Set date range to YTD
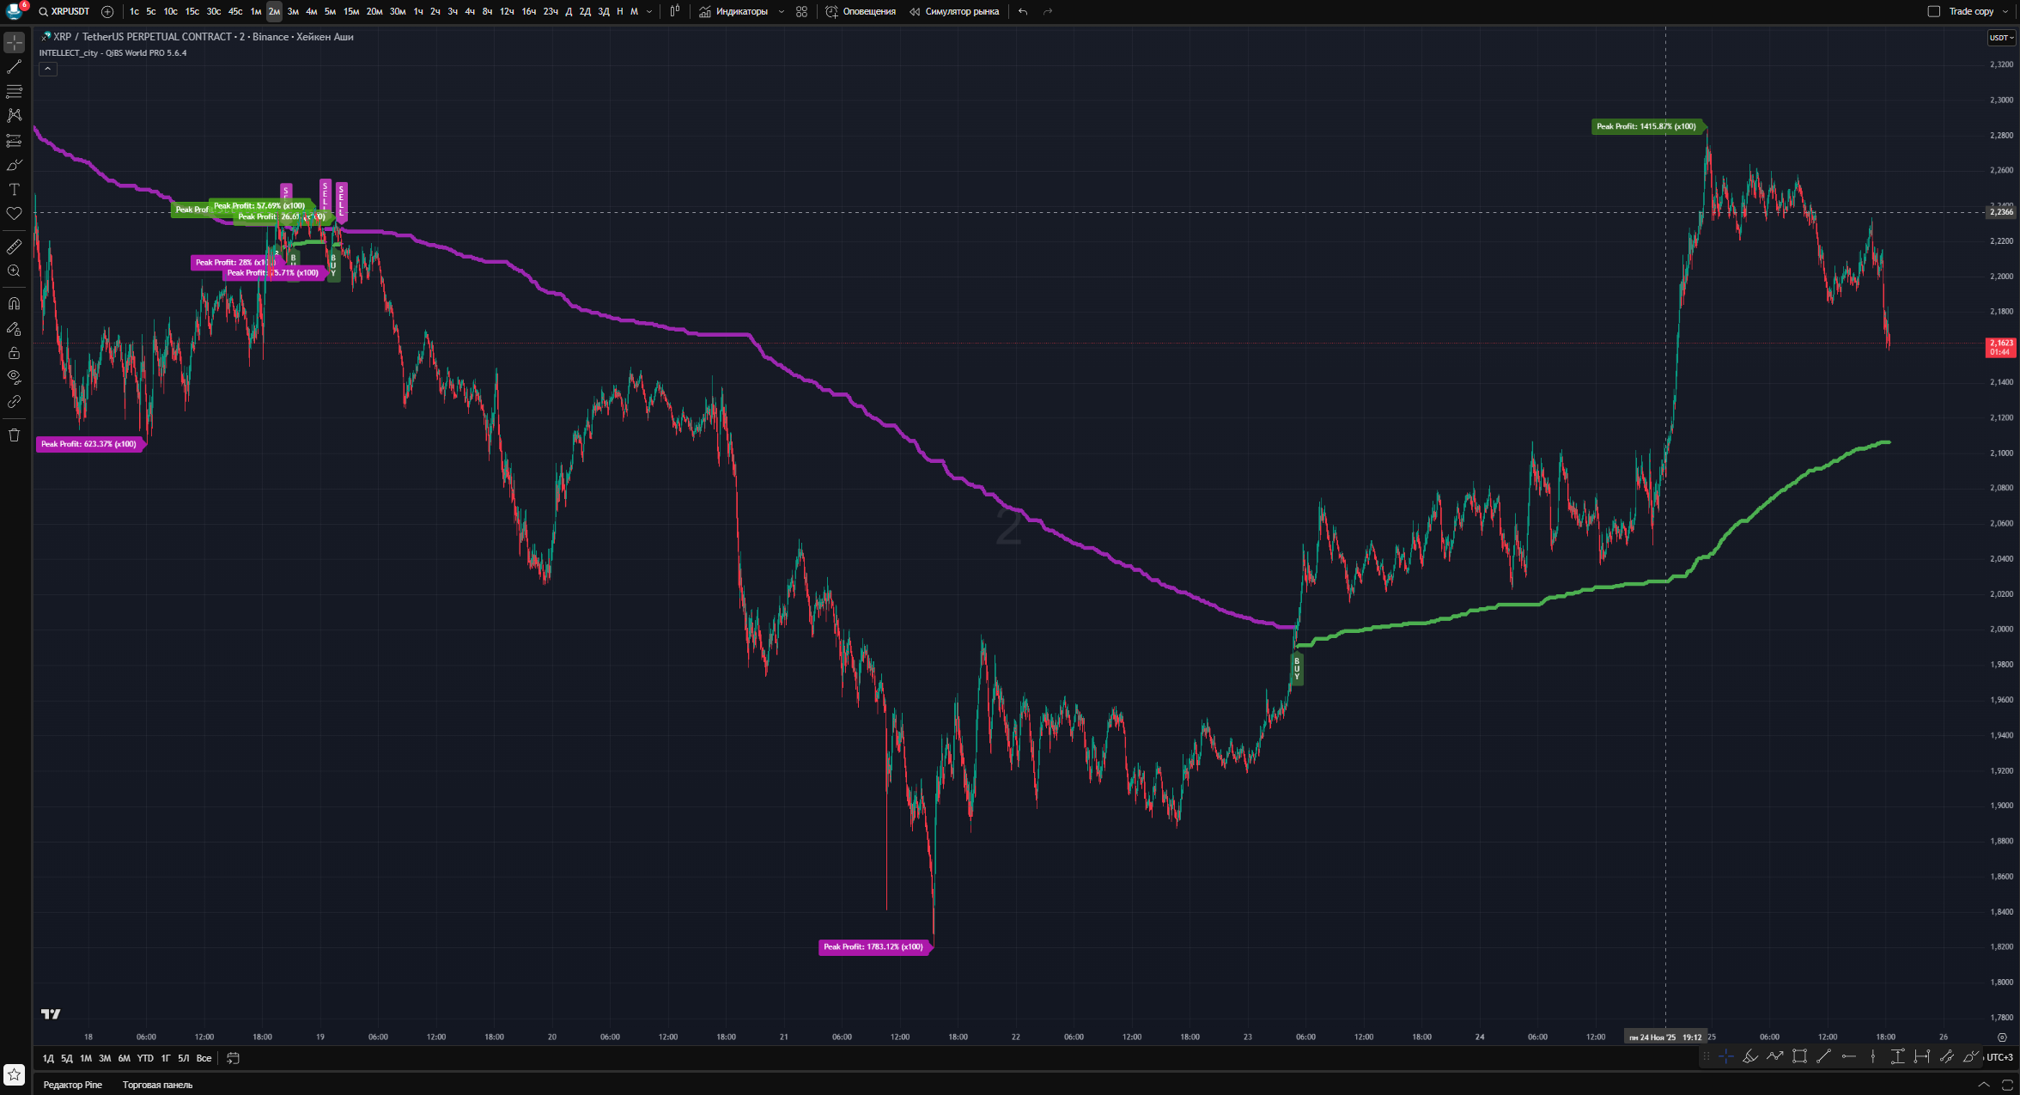 [145, 1058]
